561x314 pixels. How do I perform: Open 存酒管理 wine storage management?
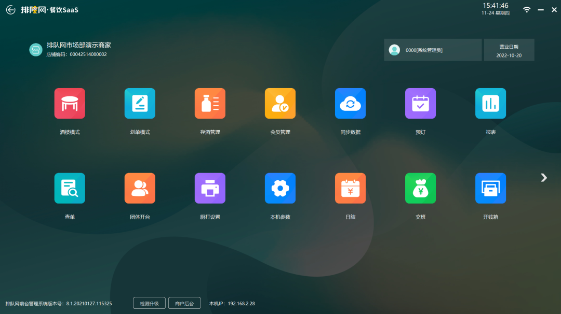point(210,104)
